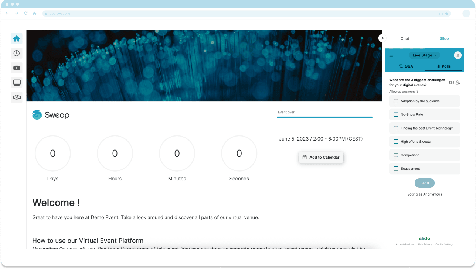Collapse the side panel with arrow

coord(382,38)
